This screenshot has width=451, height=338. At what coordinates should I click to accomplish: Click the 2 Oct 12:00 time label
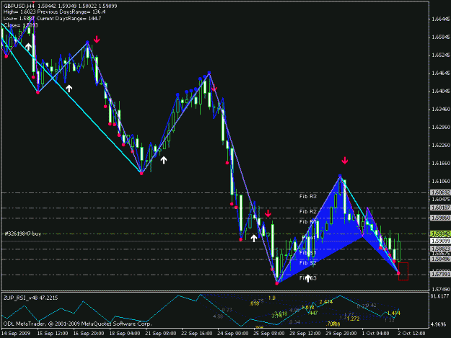(411, 334)
